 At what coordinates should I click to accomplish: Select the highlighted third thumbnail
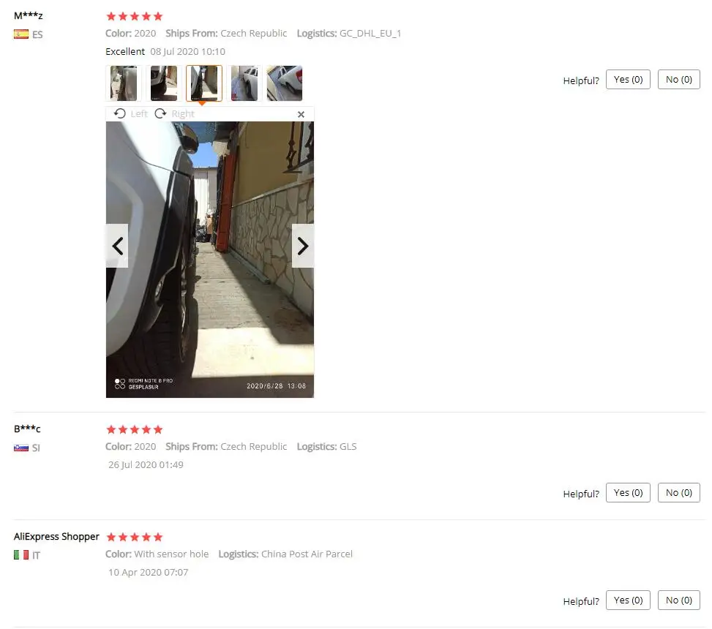coord(204,83)
